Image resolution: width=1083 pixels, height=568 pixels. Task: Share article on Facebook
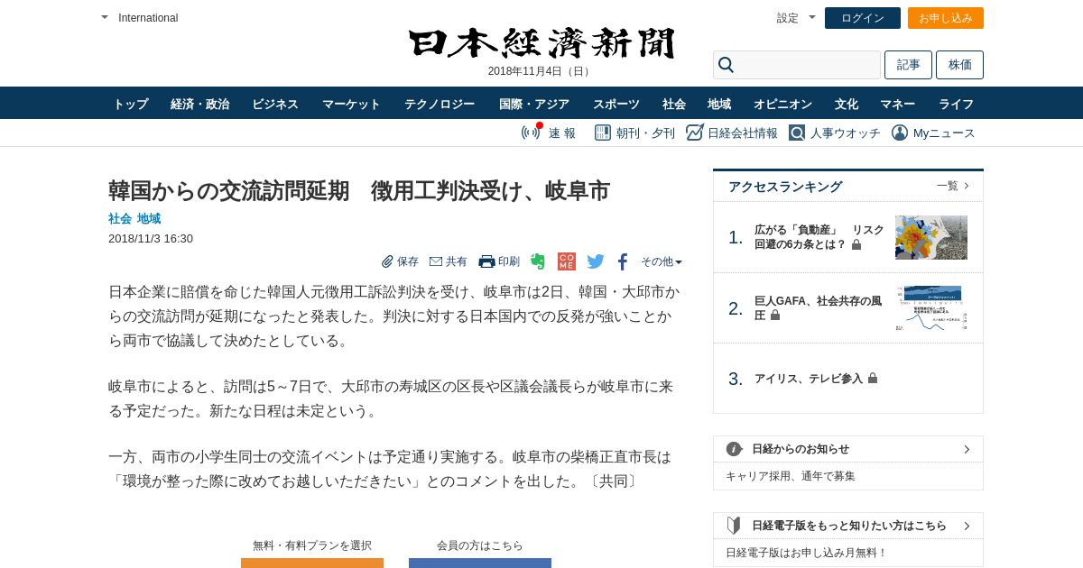pyautogui.click(x=623, y=261)
